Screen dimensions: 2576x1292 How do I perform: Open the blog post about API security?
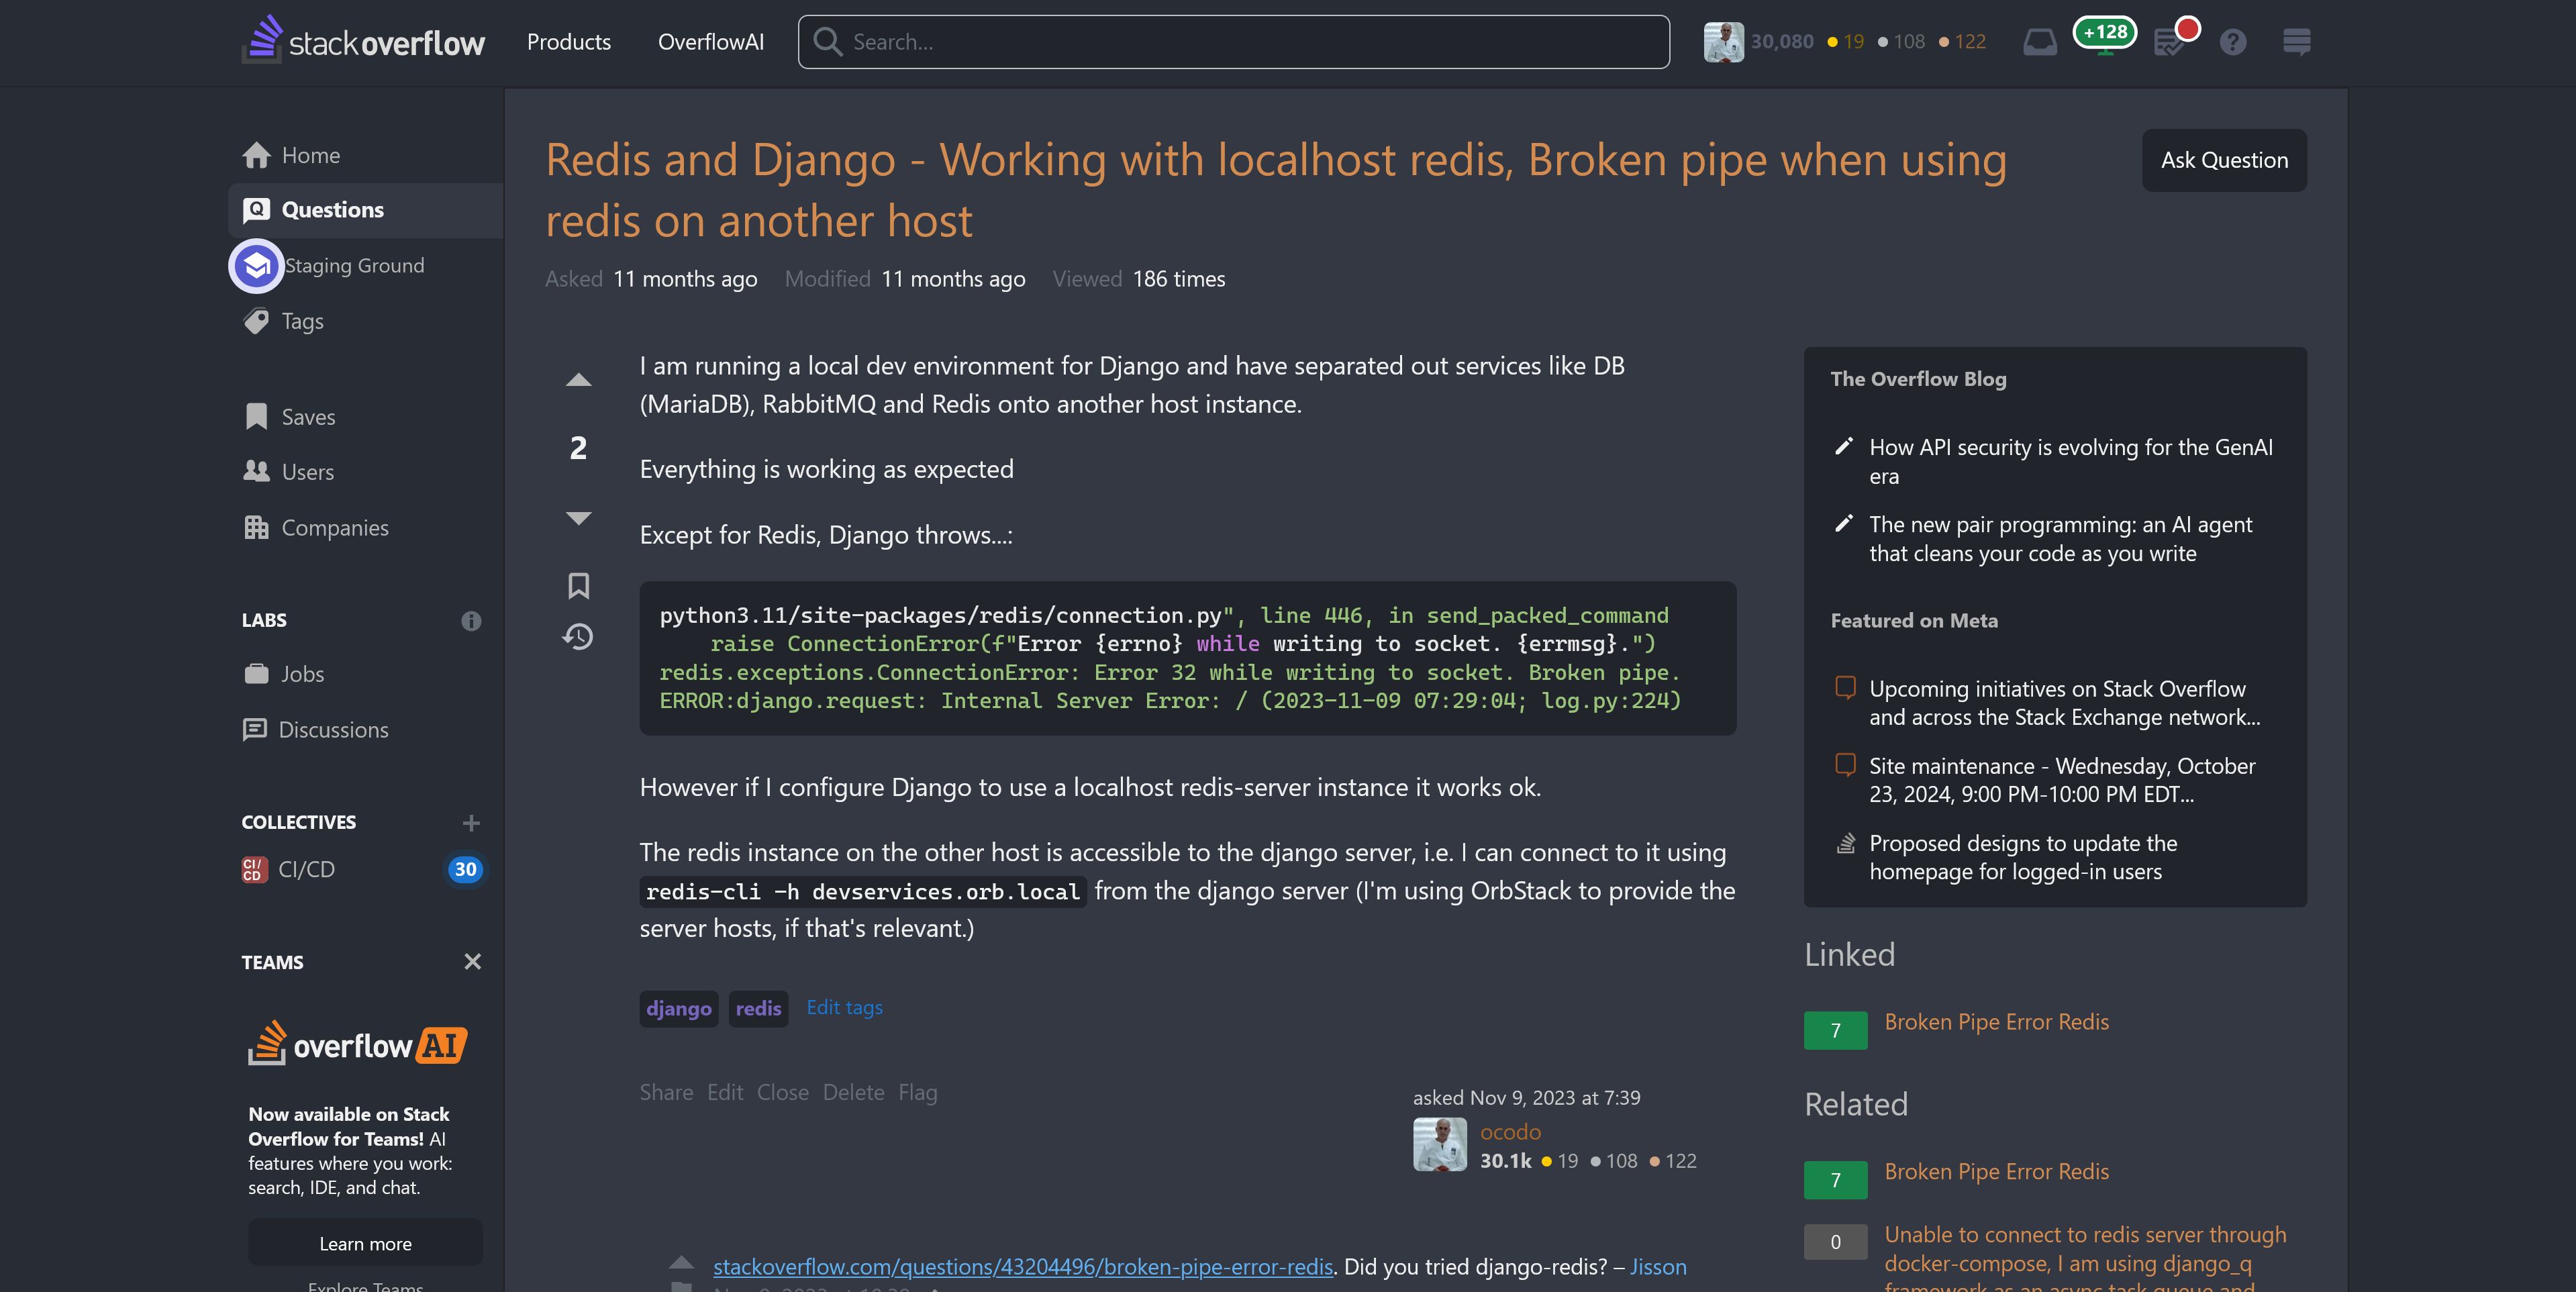[2070, 461]
